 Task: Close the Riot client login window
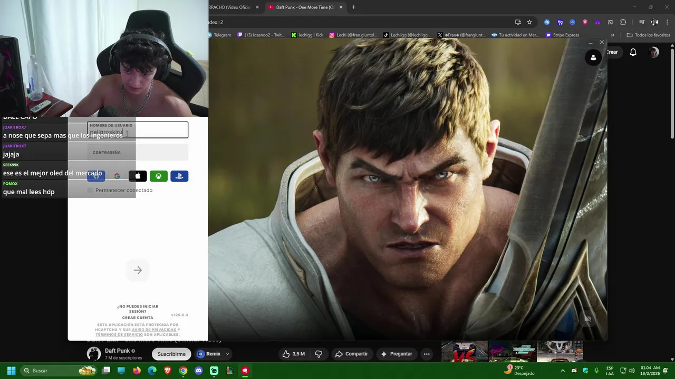[x=602, y=42]
